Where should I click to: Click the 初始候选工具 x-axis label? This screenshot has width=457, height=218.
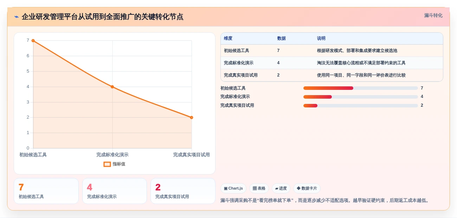pos(33,155)
